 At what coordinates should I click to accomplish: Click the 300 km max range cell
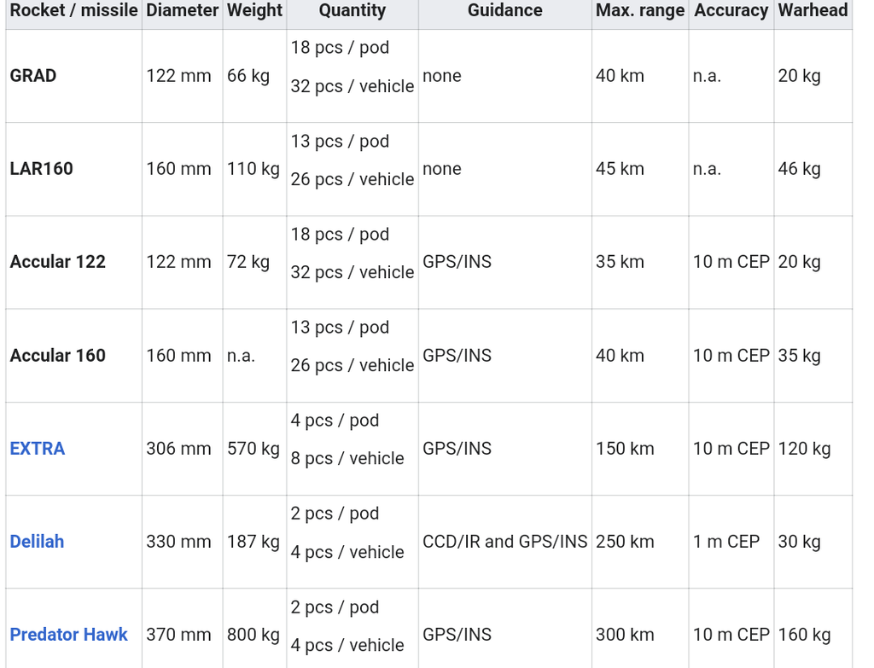[625, 635]
